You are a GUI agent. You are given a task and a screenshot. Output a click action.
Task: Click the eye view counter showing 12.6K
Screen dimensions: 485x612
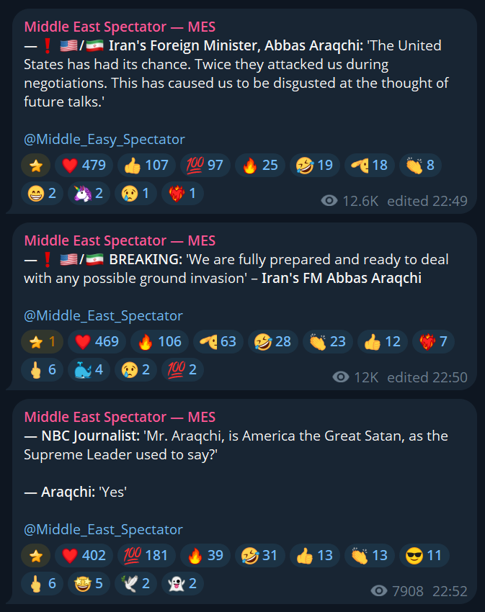coord(350,201)
